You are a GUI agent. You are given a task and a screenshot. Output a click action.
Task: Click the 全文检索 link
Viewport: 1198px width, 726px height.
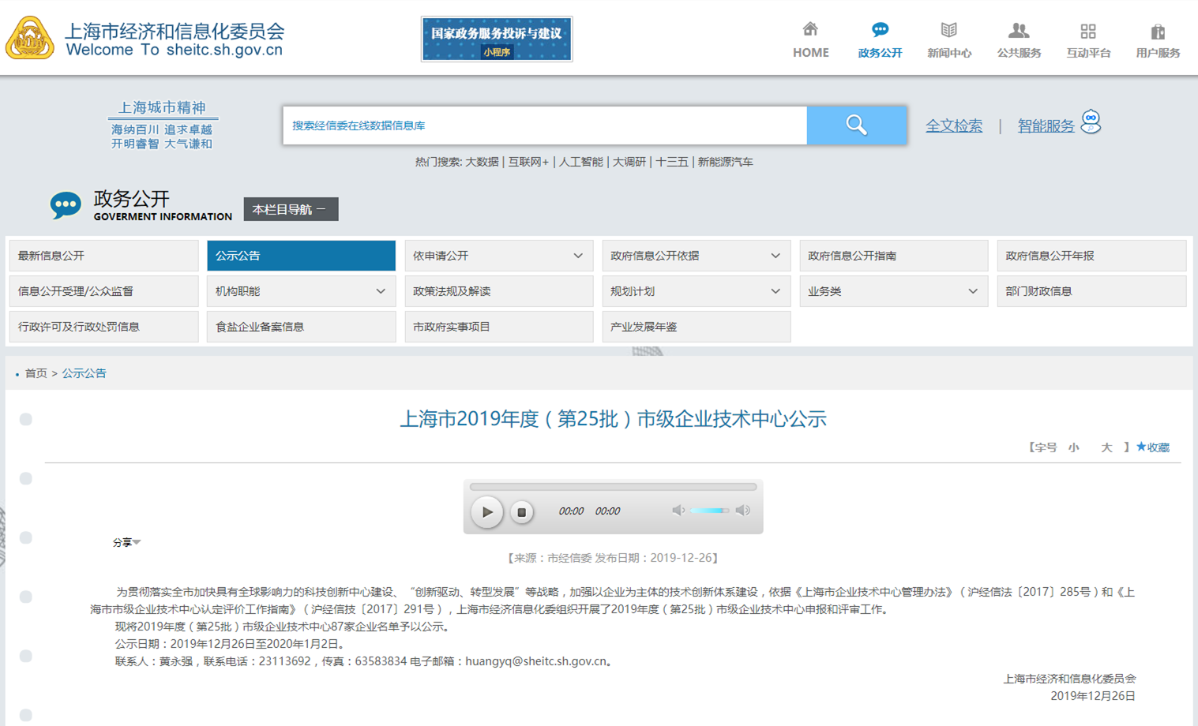pos(953,126)
